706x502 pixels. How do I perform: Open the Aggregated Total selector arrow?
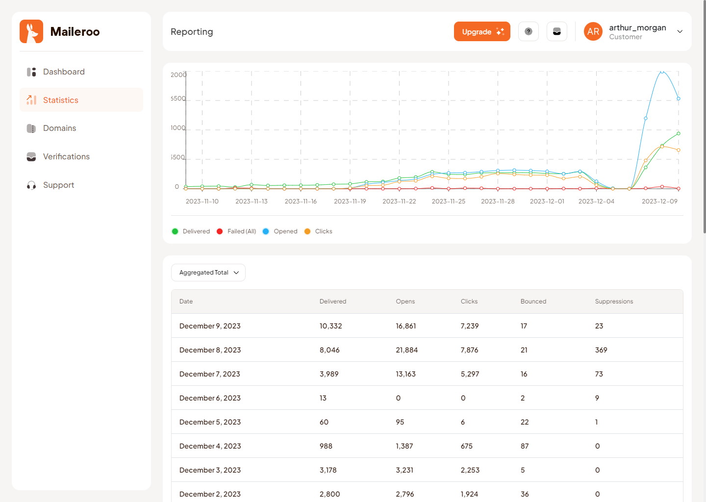[236, 273]
